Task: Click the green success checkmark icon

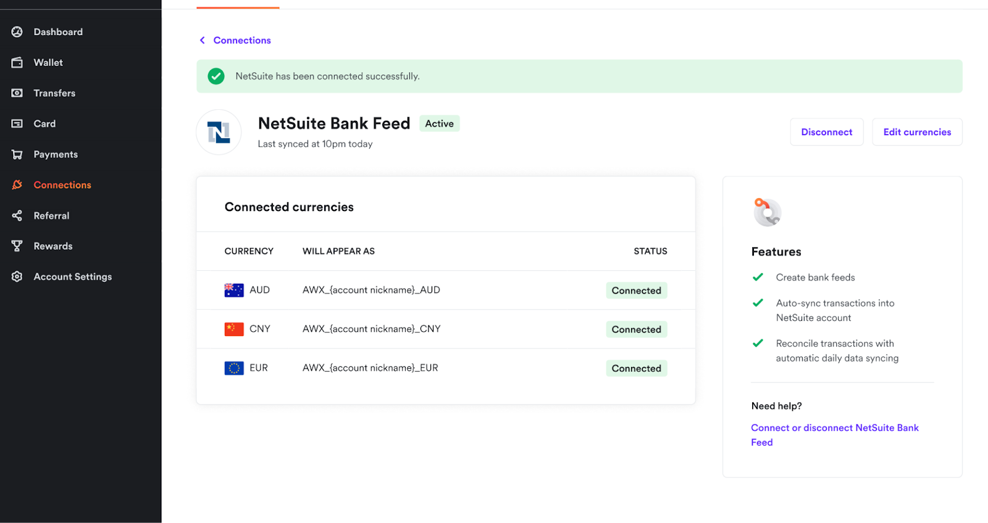Action: click(216, 76)
